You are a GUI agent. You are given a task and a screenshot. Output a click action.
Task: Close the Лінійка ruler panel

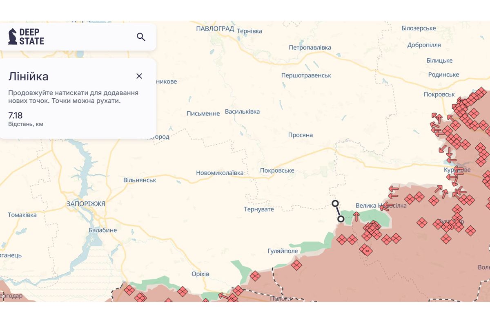[139, 76]
